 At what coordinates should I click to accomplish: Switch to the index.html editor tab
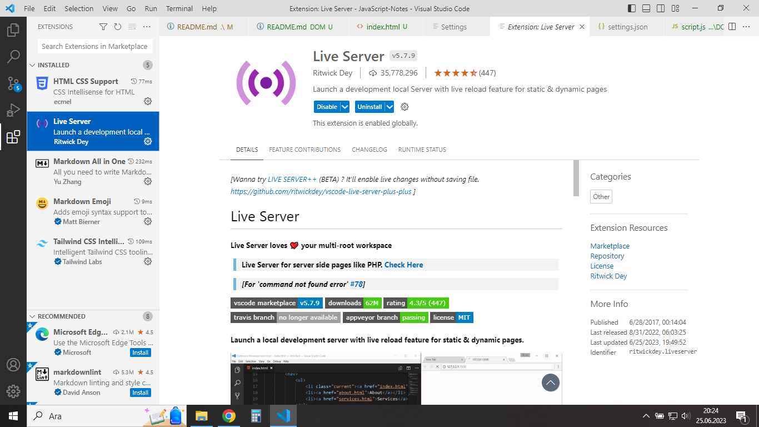pyautogui.click(x=386, y=27)
